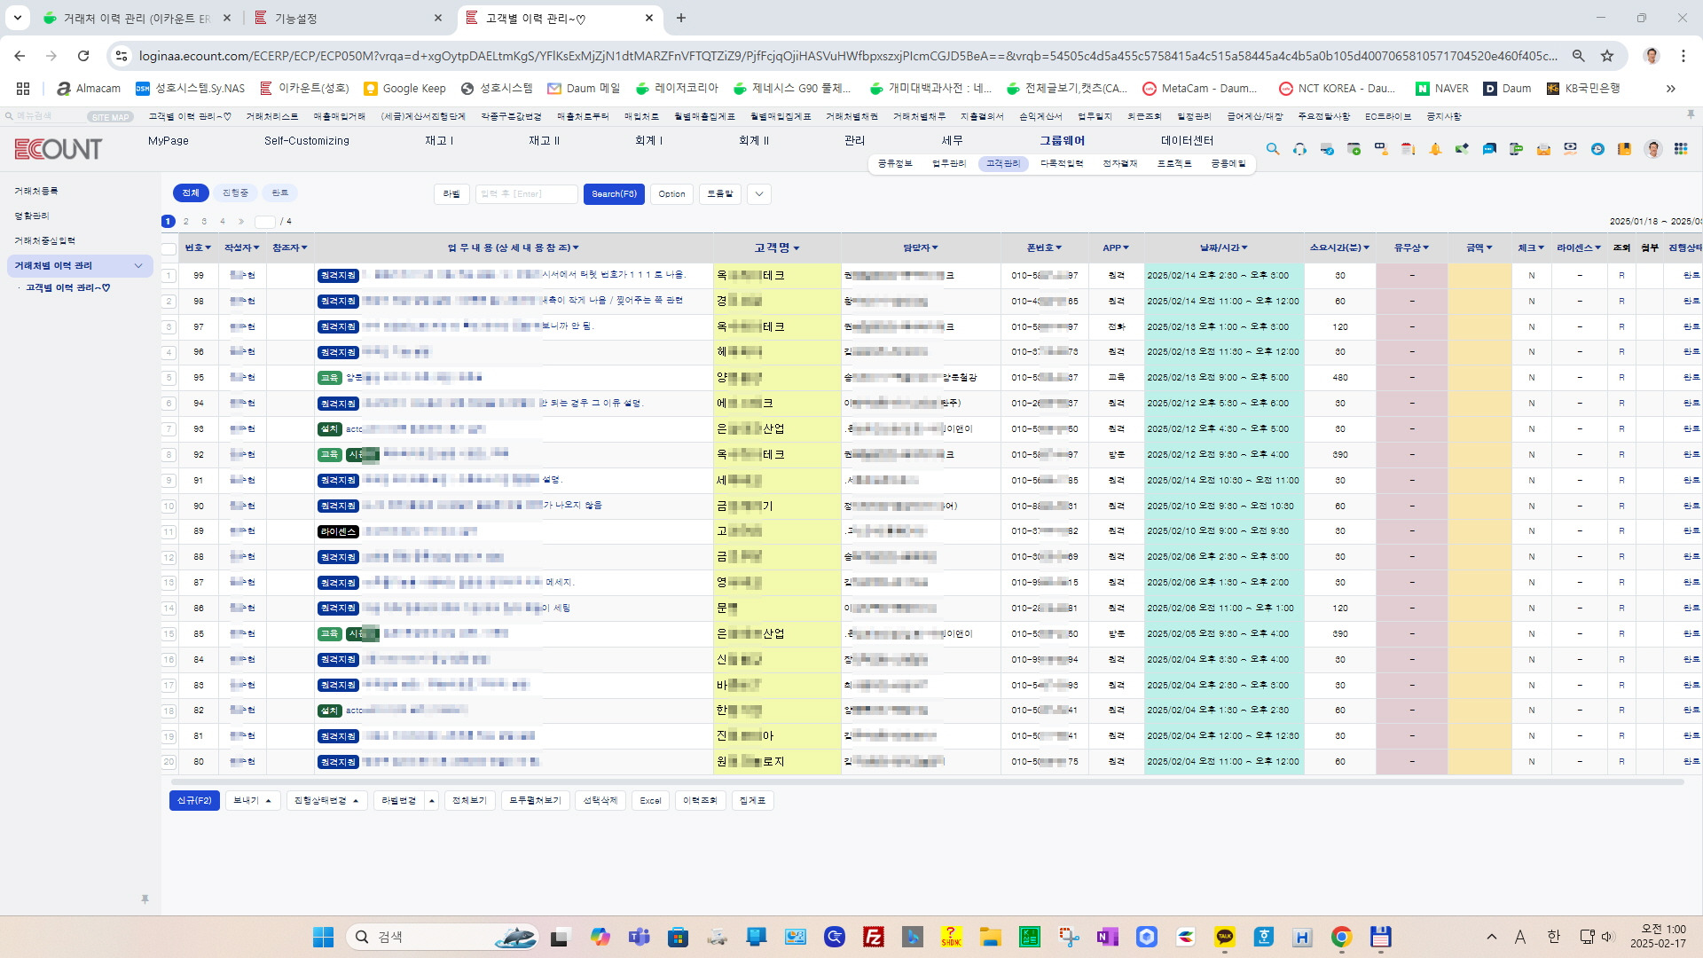Check the select-all checkbox in table header

(x=169, y=248)
